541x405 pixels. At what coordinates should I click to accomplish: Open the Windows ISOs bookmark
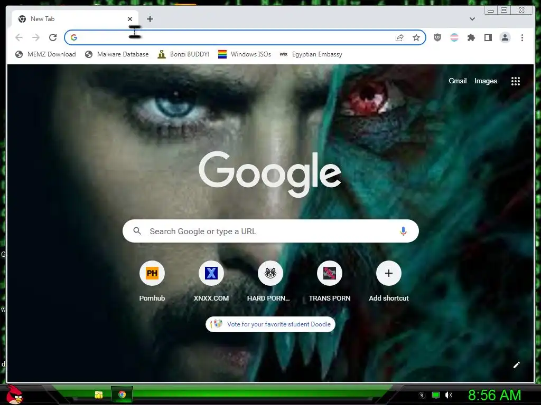245,54
